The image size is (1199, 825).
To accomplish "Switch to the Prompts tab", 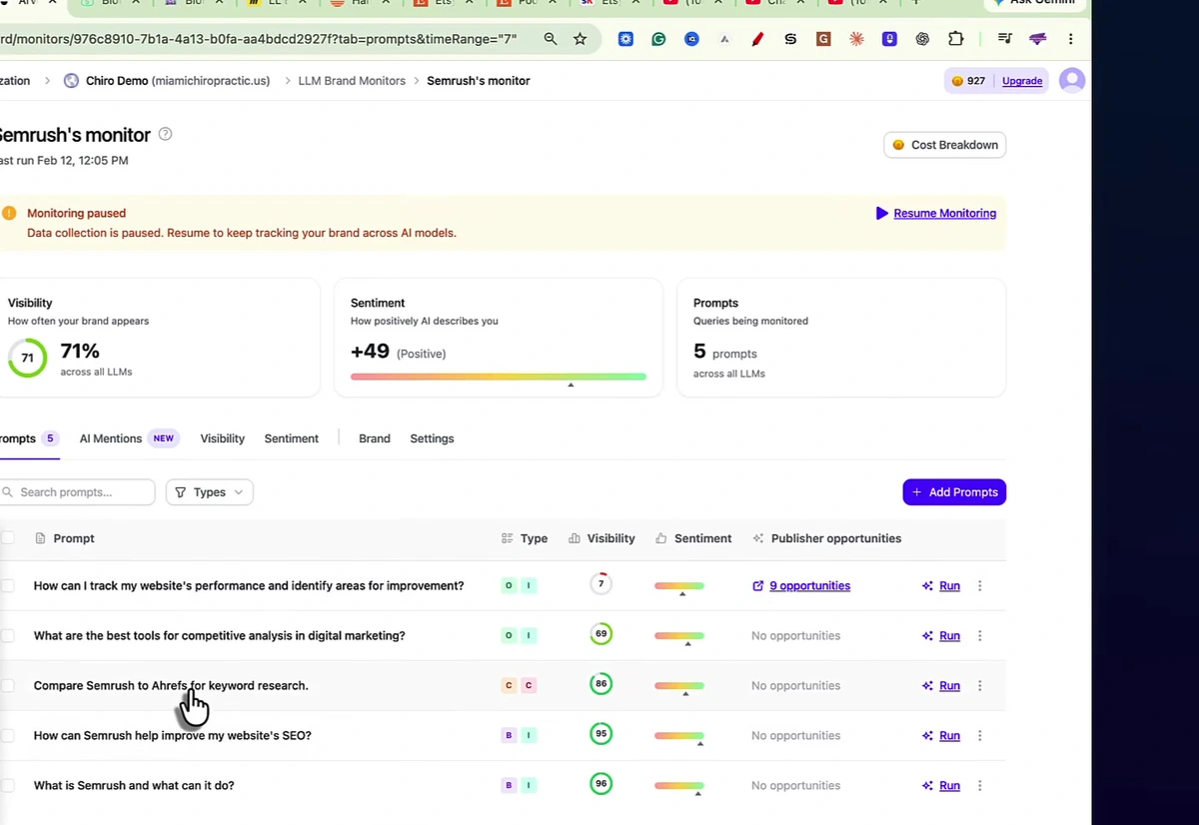I will click(28, 438).
